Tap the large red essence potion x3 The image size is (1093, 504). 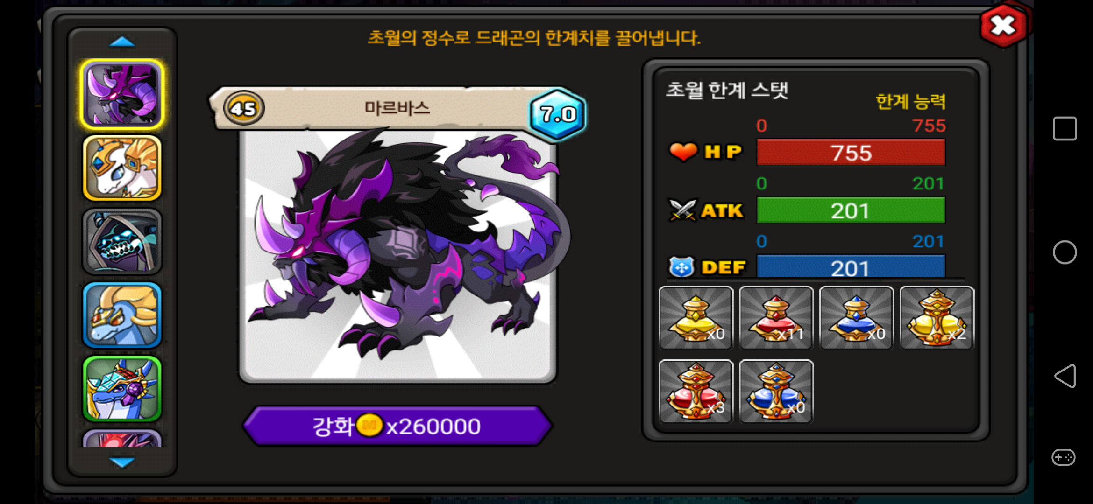point(696,392)
